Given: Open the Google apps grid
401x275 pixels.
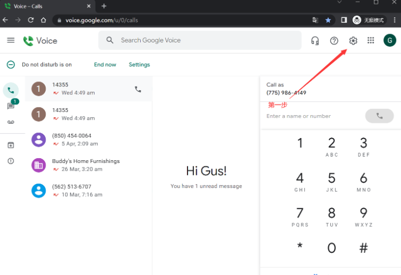Looking at the screenshot, I should pos(371,40).
